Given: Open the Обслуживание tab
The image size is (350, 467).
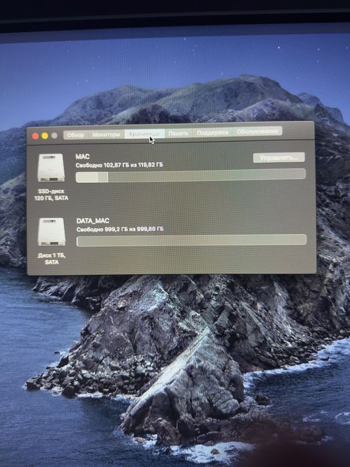Looking at the screenshot, I should coord(257,131).
